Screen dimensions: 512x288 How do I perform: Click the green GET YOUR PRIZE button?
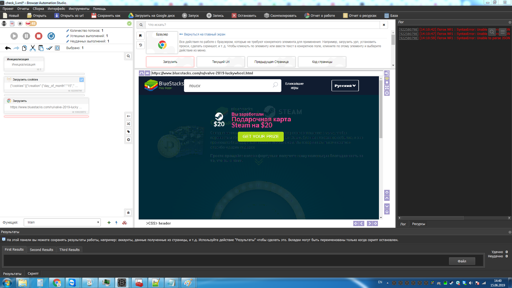261,137
